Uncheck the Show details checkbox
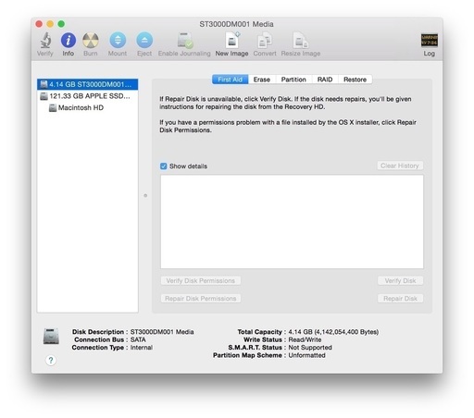The image size is (474, 418). 164,166
